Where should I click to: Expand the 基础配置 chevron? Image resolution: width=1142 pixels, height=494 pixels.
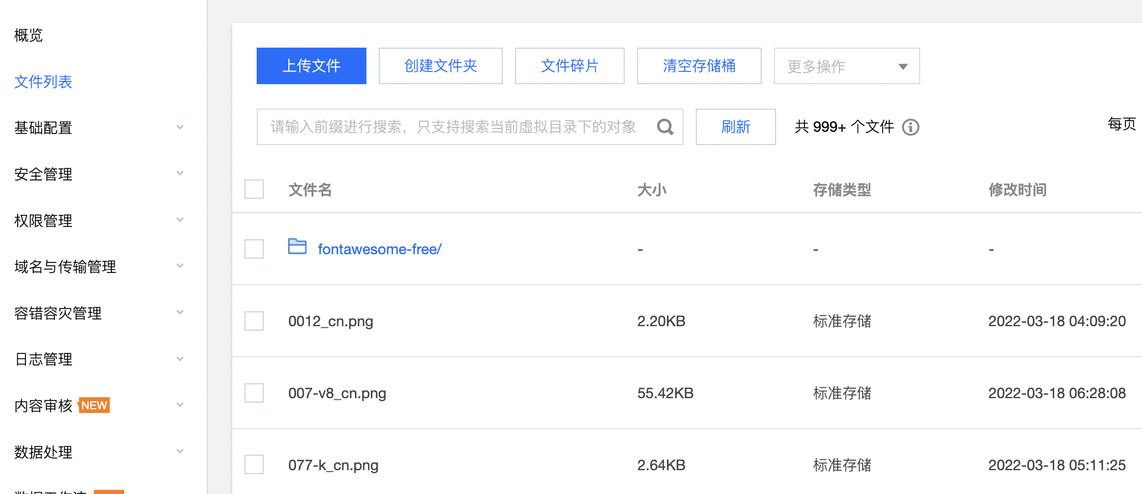tap(180, 127)
